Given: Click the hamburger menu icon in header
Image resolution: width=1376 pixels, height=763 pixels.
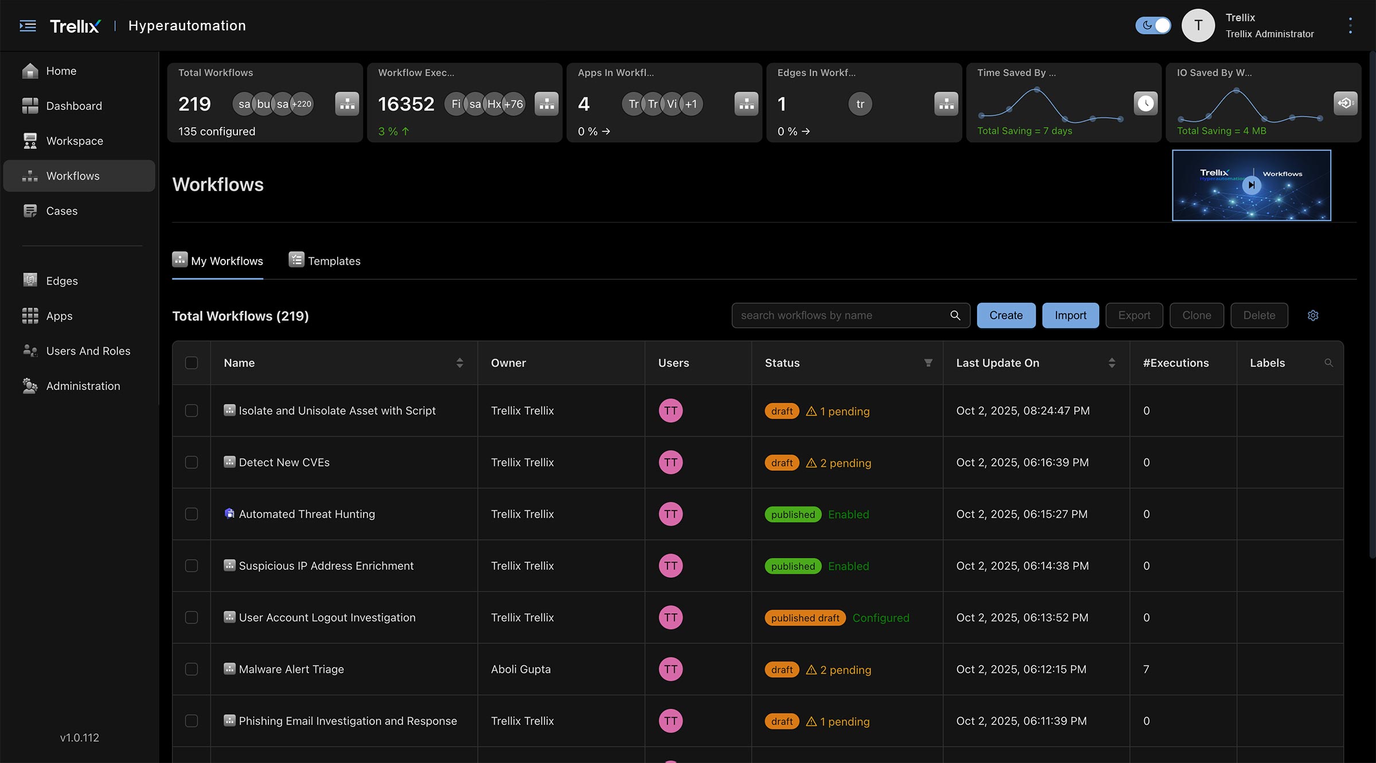Looking at the screenshot, I should (x=28, y=26).
